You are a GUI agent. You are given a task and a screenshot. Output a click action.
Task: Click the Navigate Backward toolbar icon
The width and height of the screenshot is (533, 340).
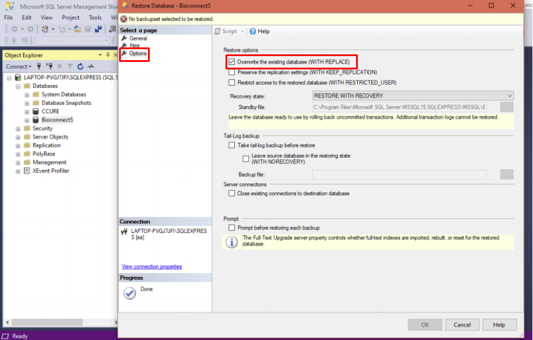click(x=14, y=29)
